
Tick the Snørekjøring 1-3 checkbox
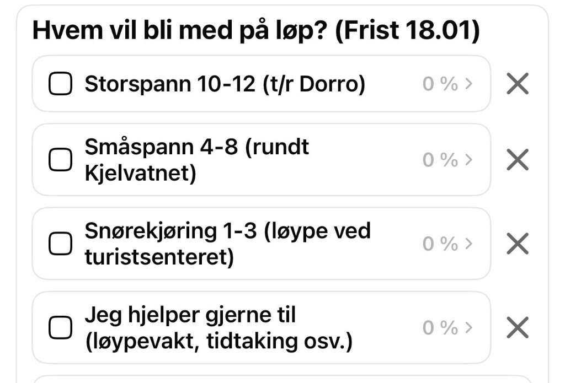click(x=61, y=243)
